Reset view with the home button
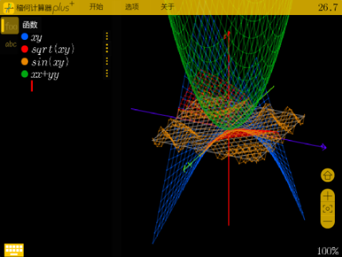 click(x=328, y=176)
